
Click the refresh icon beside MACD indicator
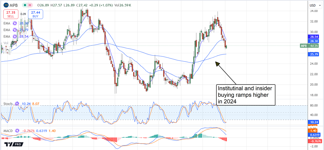click(18, 131)
